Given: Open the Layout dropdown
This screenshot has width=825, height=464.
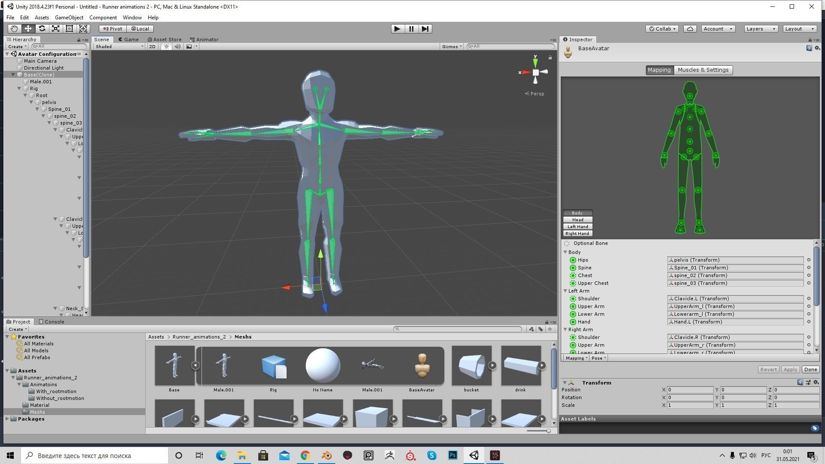Looking at the screenshot, I should pos(800,29).
